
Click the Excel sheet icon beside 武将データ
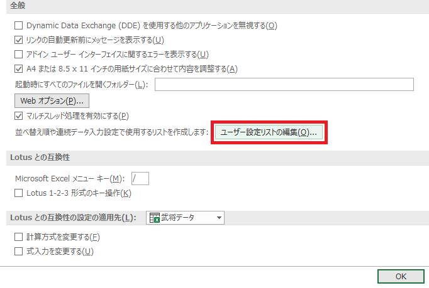(x=154, y=218)
